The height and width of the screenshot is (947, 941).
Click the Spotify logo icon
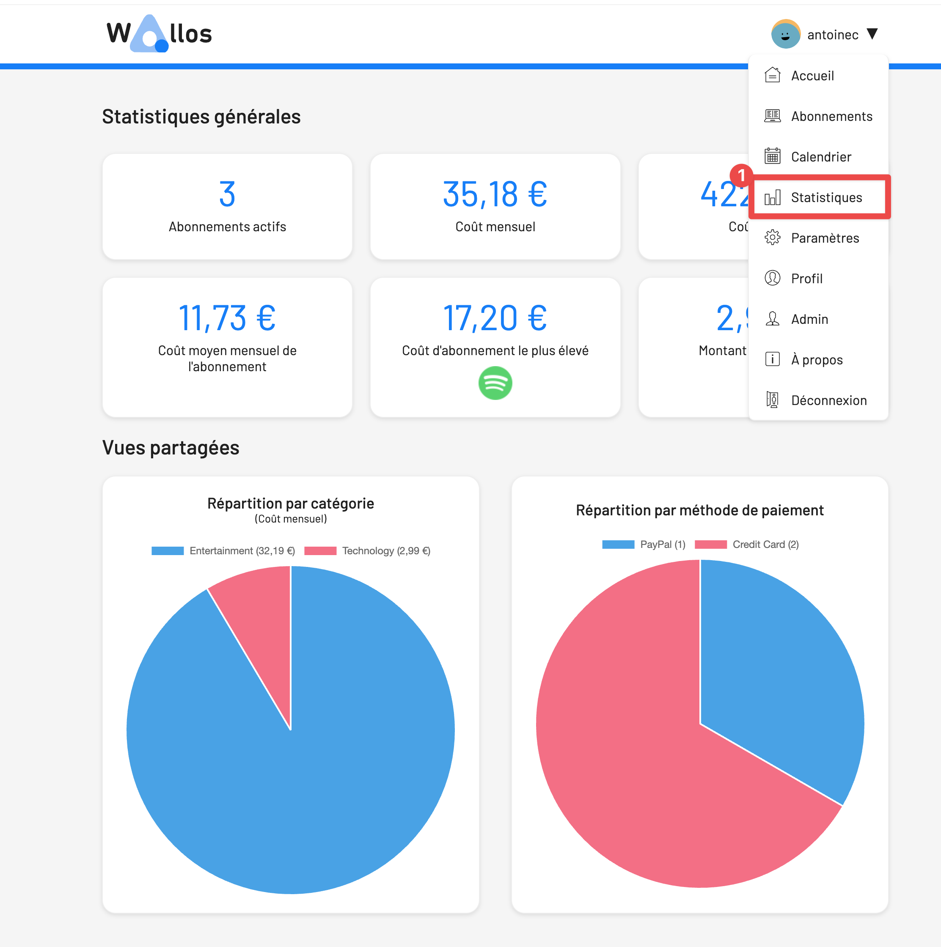click(495, 383)
